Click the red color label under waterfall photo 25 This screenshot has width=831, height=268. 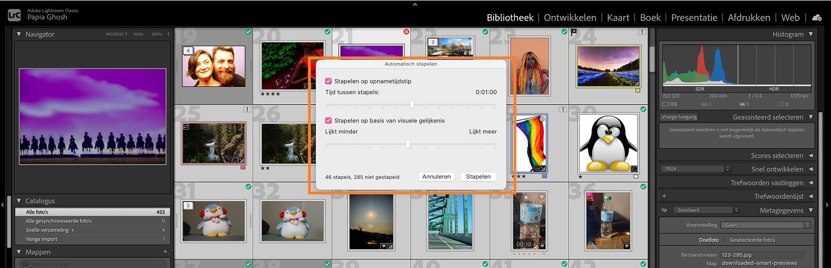(x=243, y=167)
